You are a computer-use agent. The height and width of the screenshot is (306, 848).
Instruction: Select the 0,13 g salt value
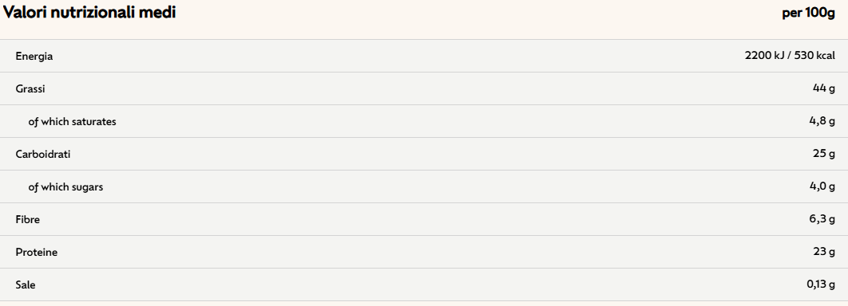(x=821, y=285)
